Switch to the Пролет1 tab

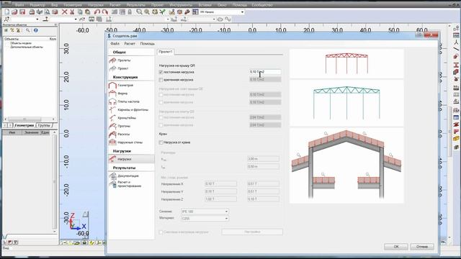(166, 52)
